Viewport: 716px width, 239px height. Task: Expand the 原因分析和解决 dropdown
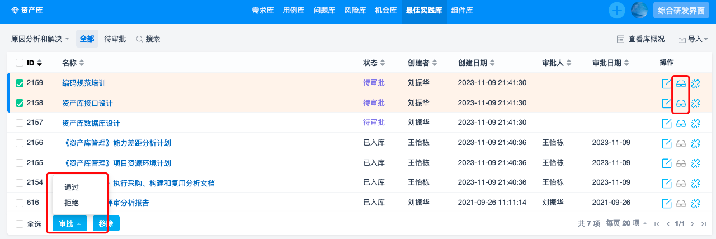tap(40, 39)
